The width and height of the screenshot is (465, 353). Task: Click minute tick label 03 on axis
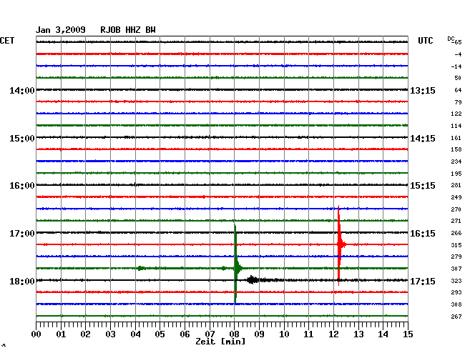pos(110,334)
